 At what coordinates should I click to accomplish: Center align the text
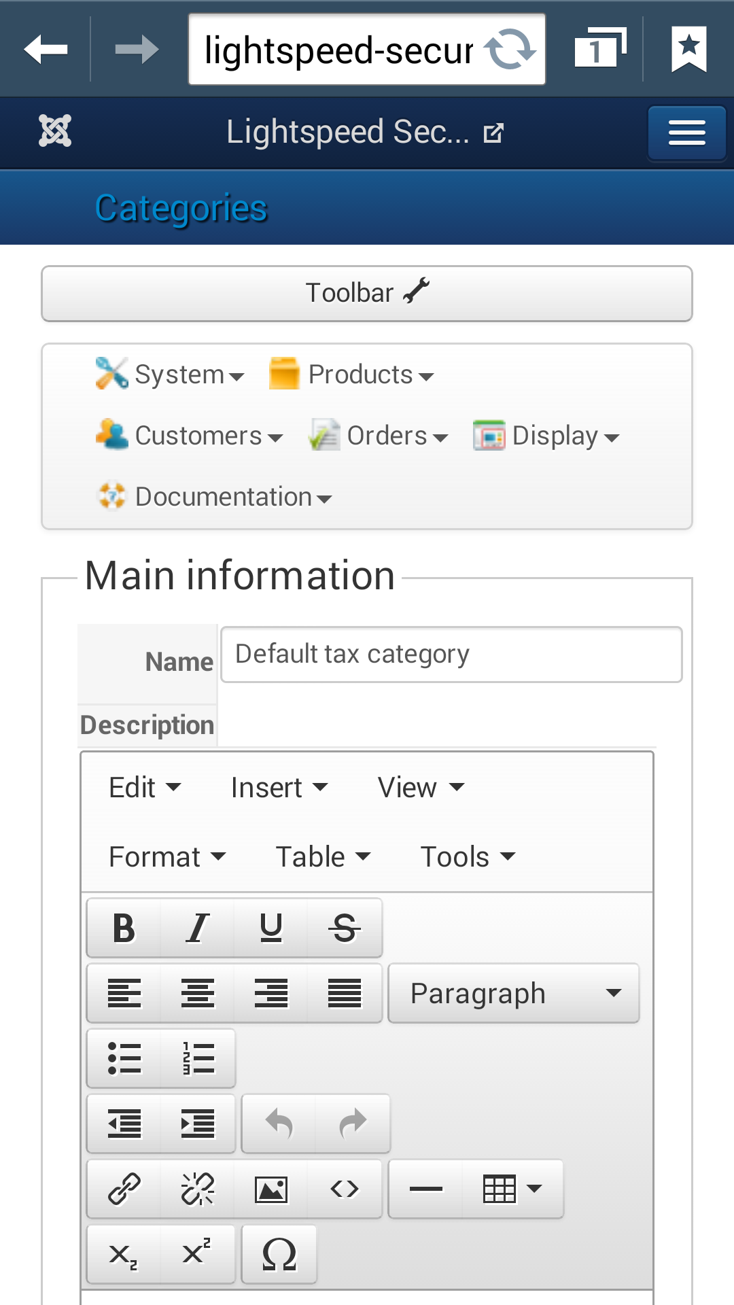[197, 993]
